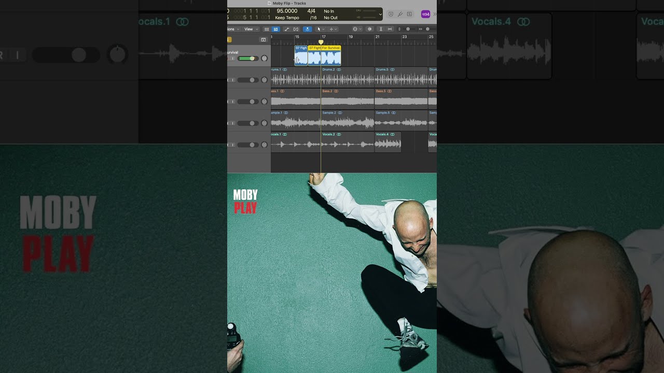Select the blue track list view icon
664x373 pixels.
(x=276, y=29)
